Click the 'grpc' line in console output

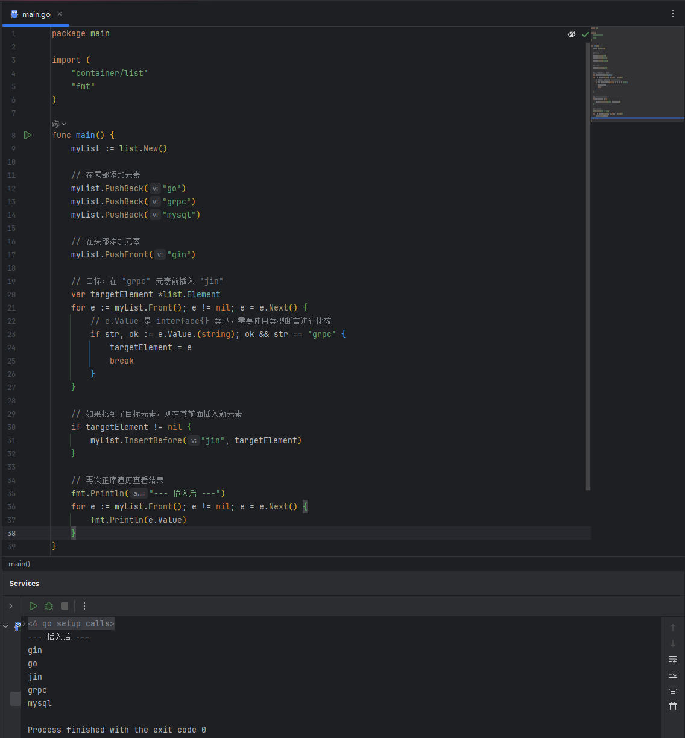37,690
